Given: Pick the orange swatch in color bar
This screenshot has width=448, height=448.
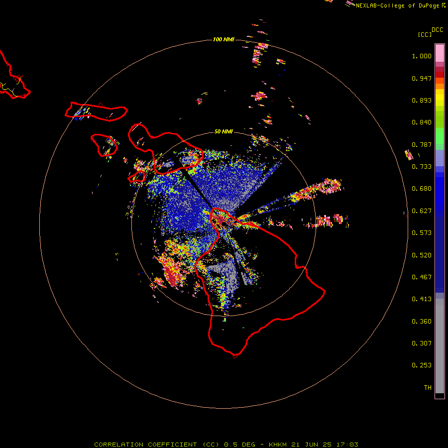Looking at the screenshot, I should (440, 86).
